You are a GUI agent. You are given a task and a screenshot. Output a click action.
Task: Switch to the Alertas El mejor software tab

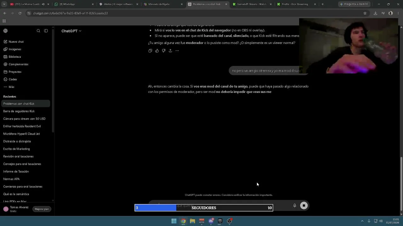119,4
